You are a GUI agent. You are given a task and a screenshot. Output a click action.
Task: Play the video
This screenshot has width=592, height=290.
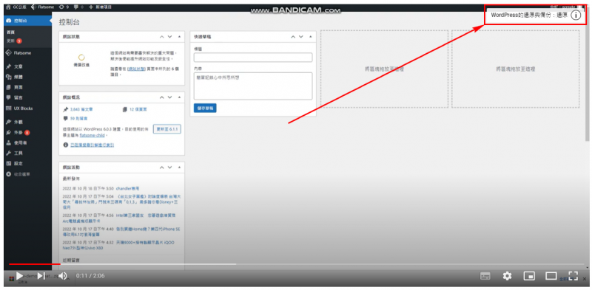pos(20,276)
